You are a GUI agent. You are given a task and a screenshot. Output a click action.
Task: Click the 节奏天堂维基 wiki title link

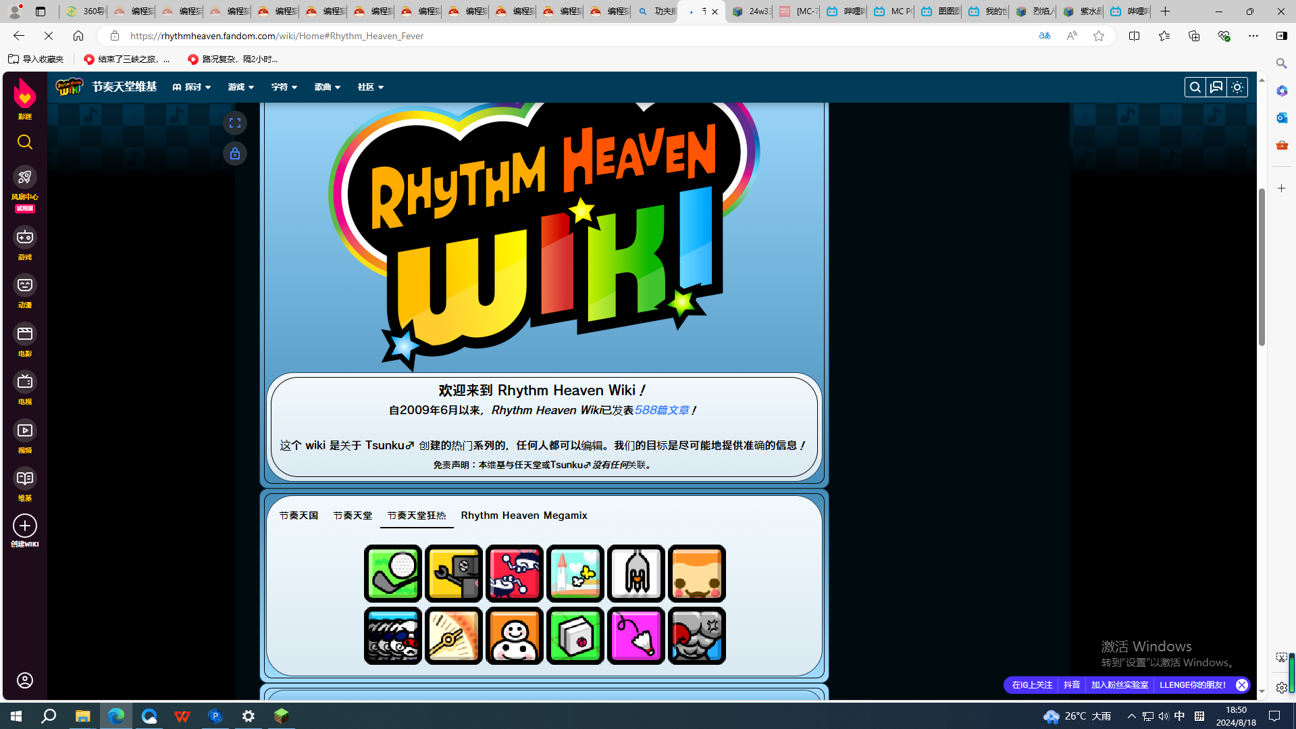click(x=124, y=87)
